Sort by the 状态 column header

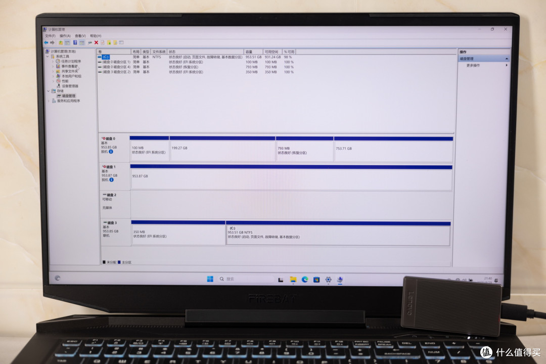click(205, 52)
